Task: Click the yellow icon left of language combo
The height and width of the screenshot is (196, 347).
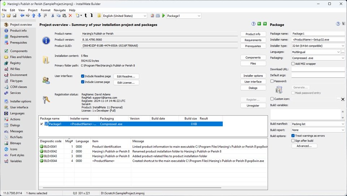Action: [99, 16]
